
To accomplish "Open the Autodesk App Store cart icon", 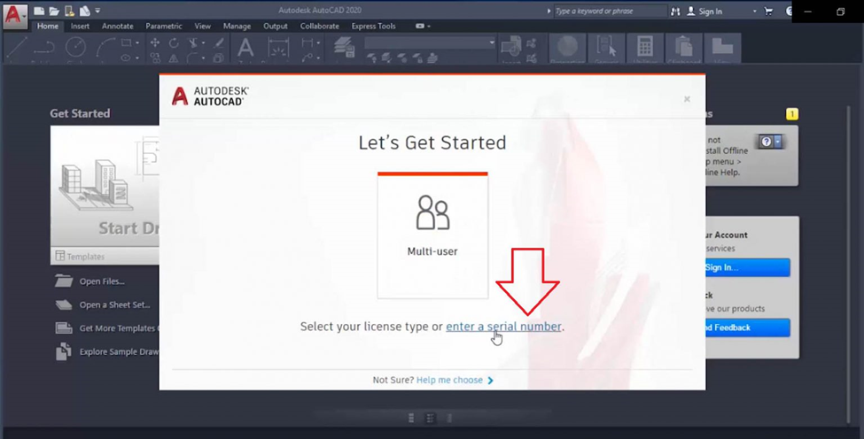I will (768, 12).
